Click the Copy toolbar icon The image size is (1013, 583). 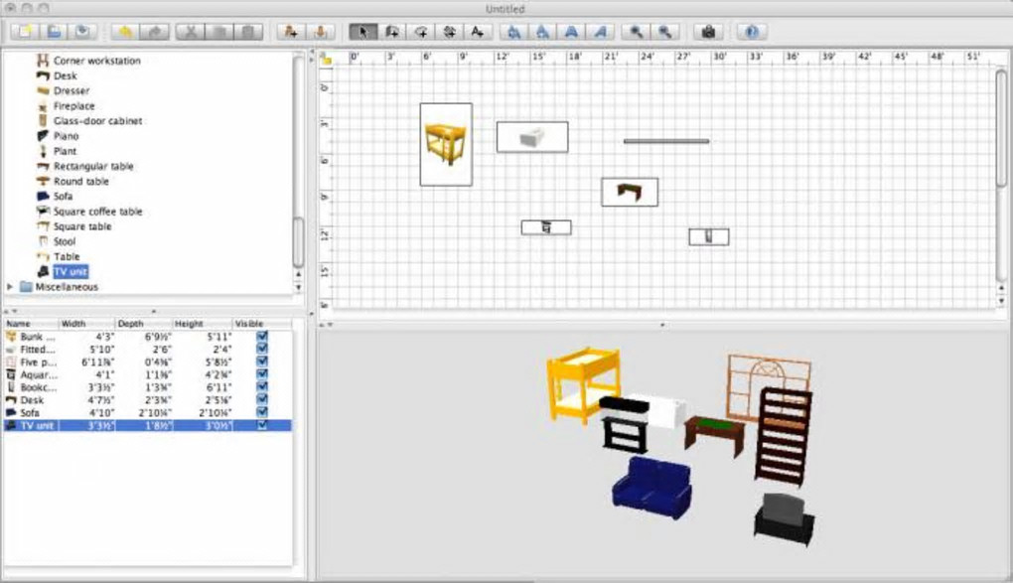[219, 32]
